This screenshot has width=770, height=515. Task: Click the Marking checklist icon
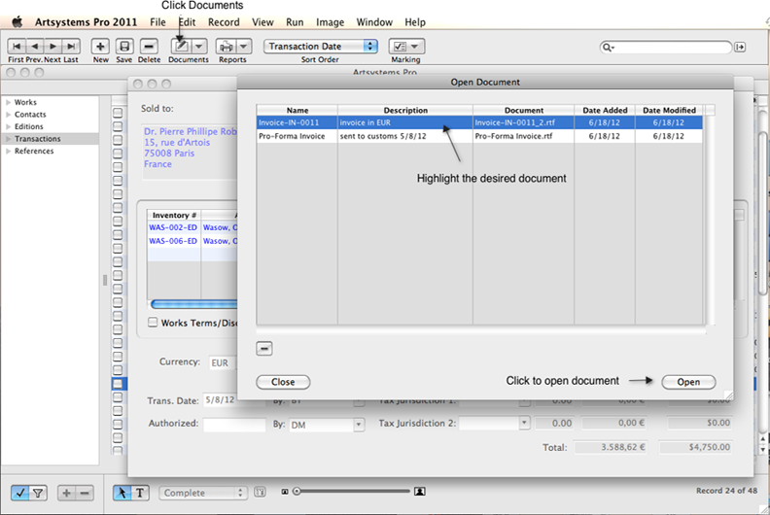[x=400, y=47]
